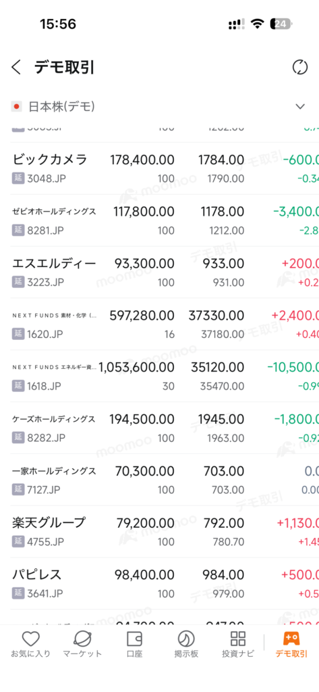Refresh the demo trading data
This screenshot has width=319, height=692.
300,68
